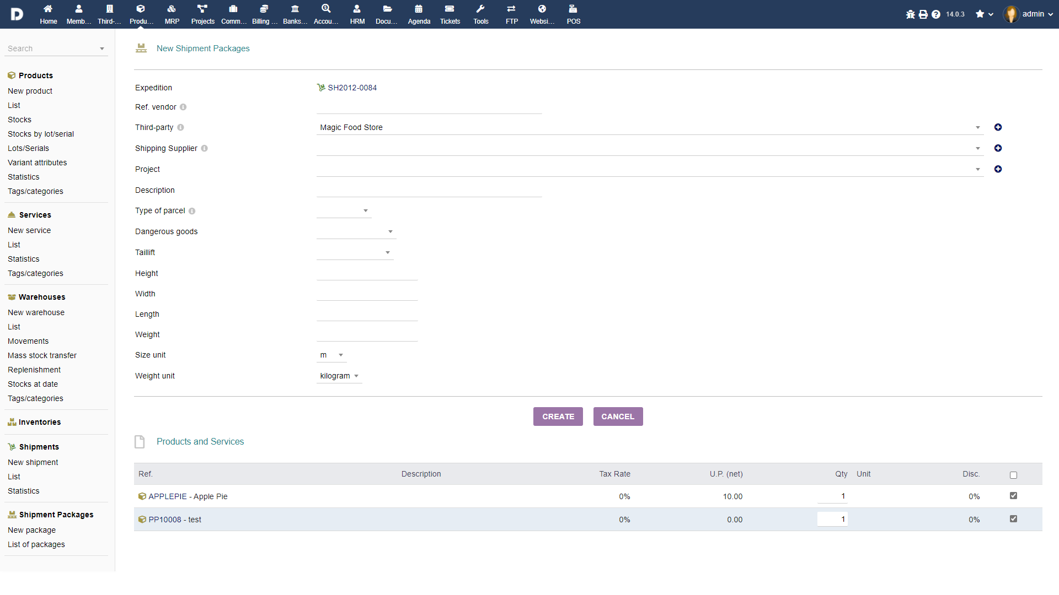Click the CREATE button
The height and width of the screenshot is (595, 1059).
tap(558, 416)
